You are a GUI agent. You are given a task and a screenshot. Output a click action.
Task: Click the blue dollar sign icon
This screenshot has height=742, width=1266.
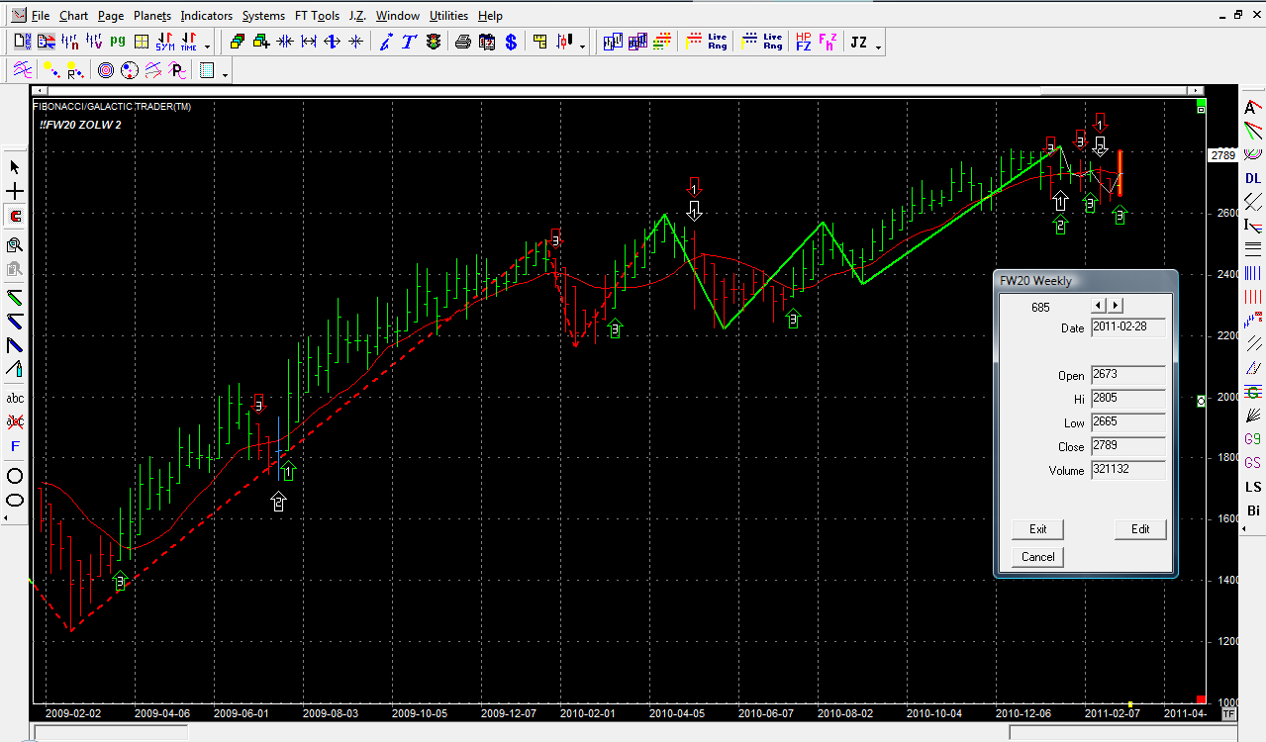(x=511, y=42)
